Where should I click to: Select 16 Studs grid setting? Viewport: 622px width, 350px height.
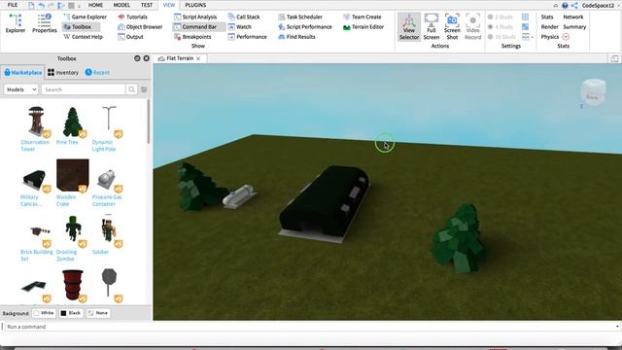coord(501,37)
